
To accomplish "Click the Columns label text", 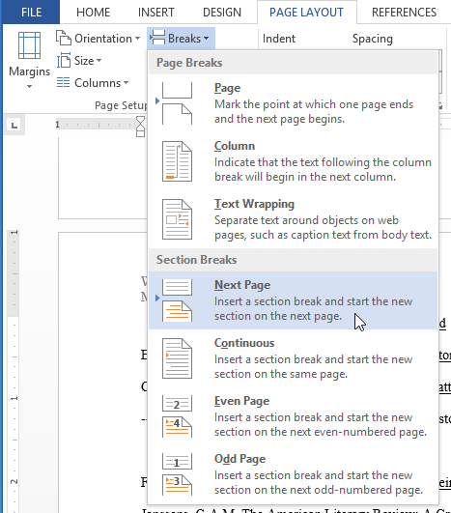I will [98, 83].
